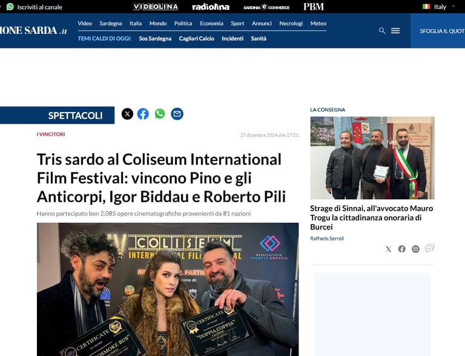Screen dimensions: 465x356
Task: Open the Annunci section
Action: coord(262,24)
